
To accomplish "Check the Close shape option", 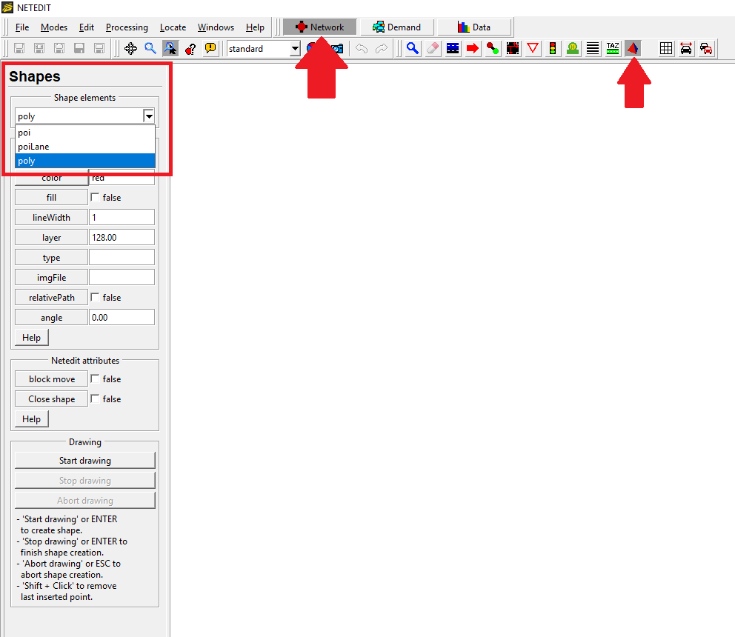I will (95, 399).
